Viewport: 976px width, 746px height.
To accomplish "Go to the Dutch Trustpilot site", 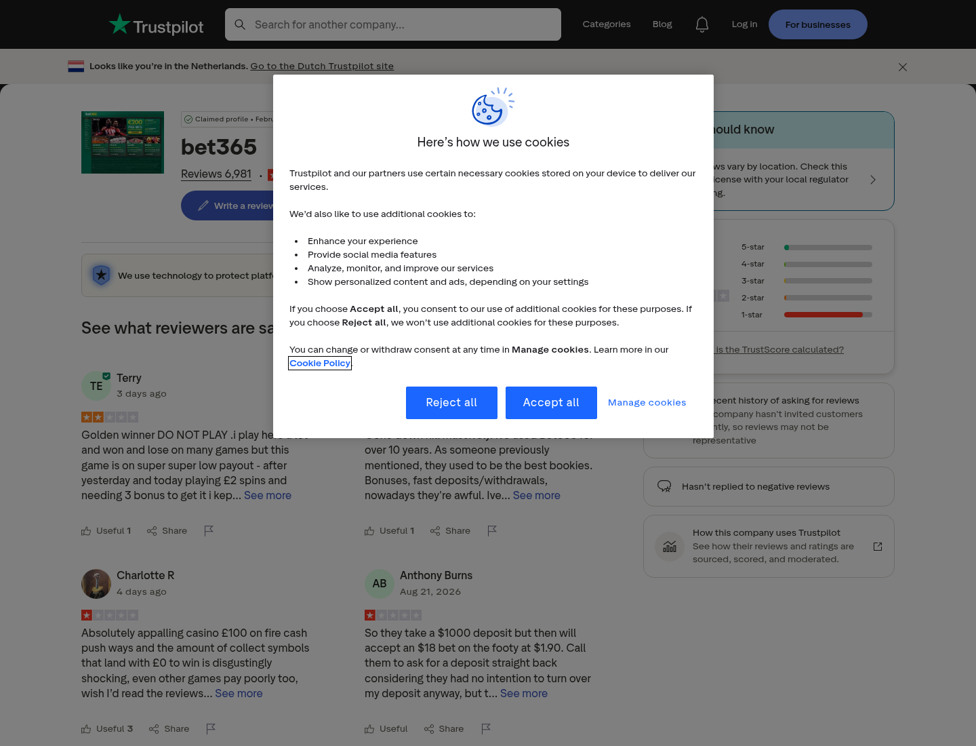I will (322, 66).
